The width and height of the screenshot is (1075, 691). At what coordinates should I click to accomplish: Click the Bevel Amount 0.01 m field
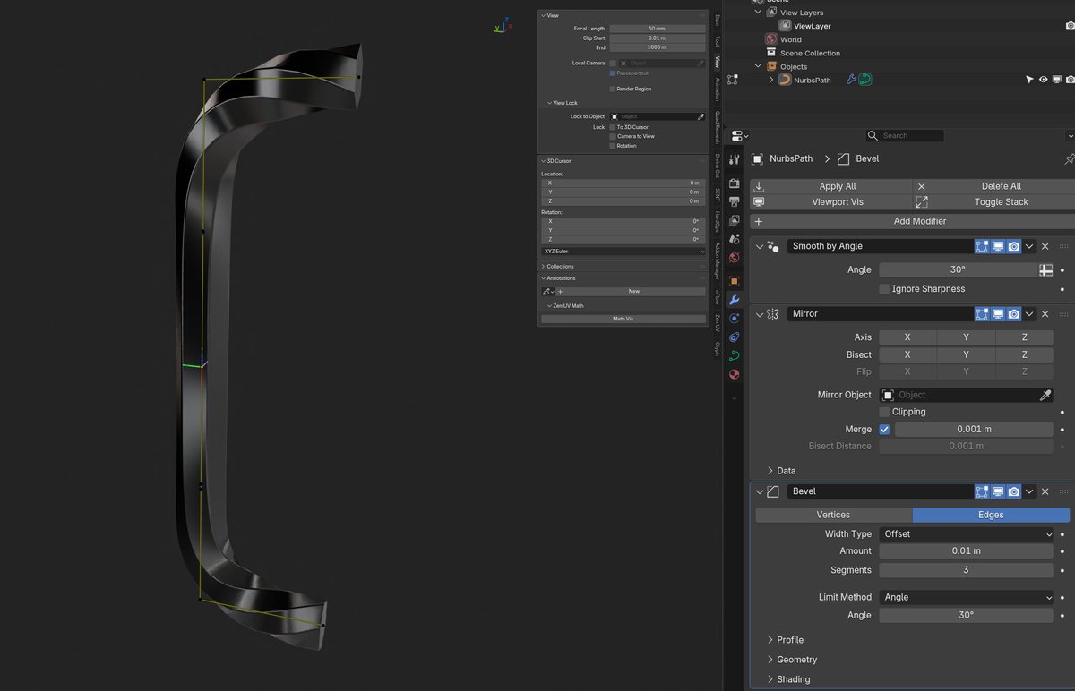[966, 551]
